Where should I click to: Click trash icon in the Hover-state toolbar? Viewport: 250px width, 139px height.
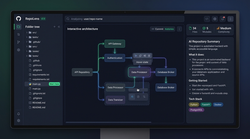pos(149,56)
